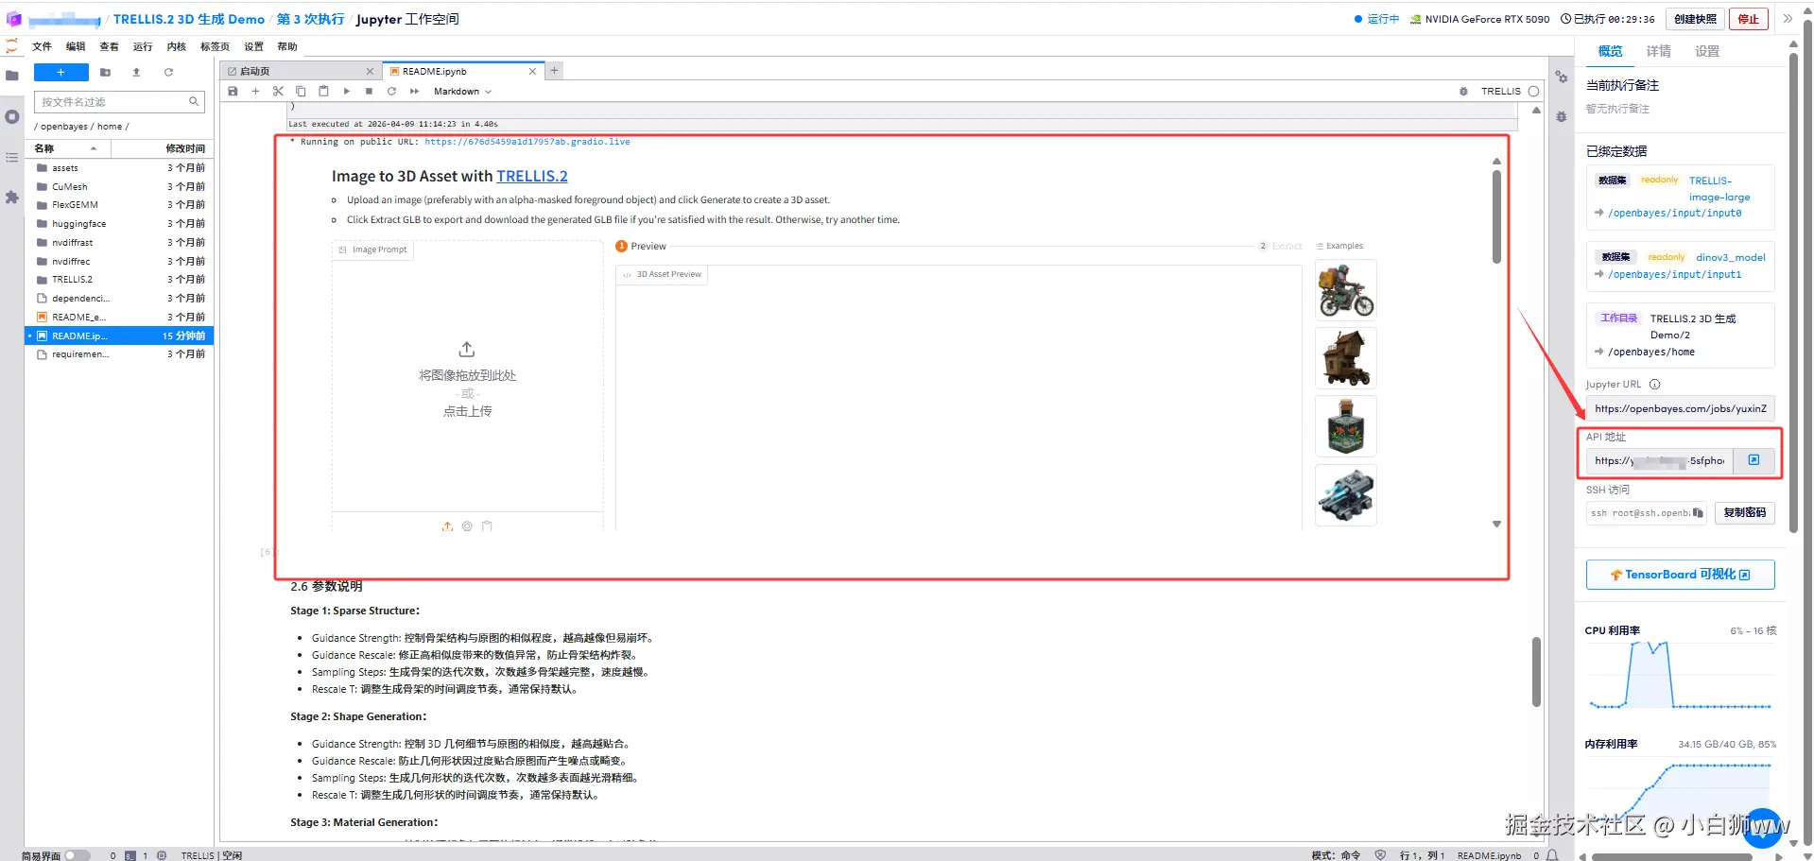Open the 文件 menu
1814x861 pixels.
pos(42,46)
